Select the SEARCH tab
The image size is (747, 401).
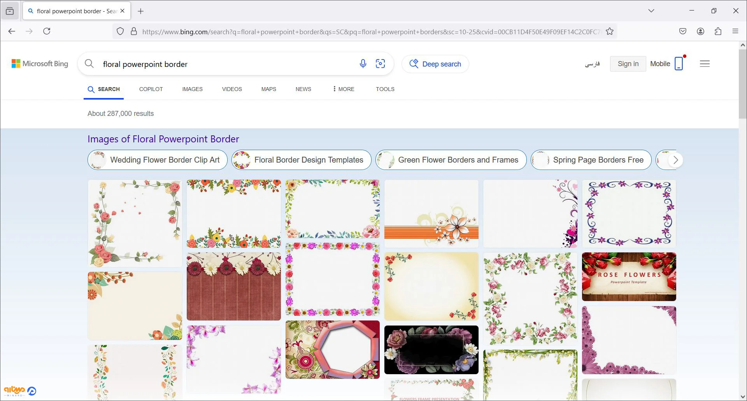point(103,89)
